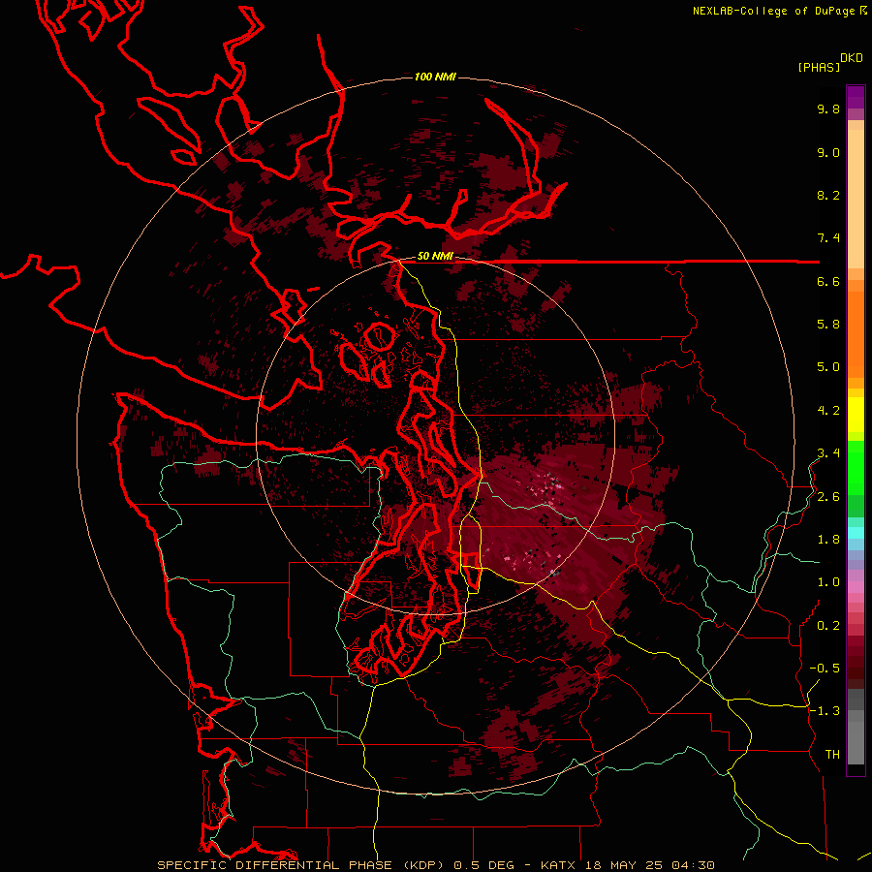
Task: Click the 18 MAY 25 04:30 timestamp
Action: pyautogui.click(x=649, y=865)
